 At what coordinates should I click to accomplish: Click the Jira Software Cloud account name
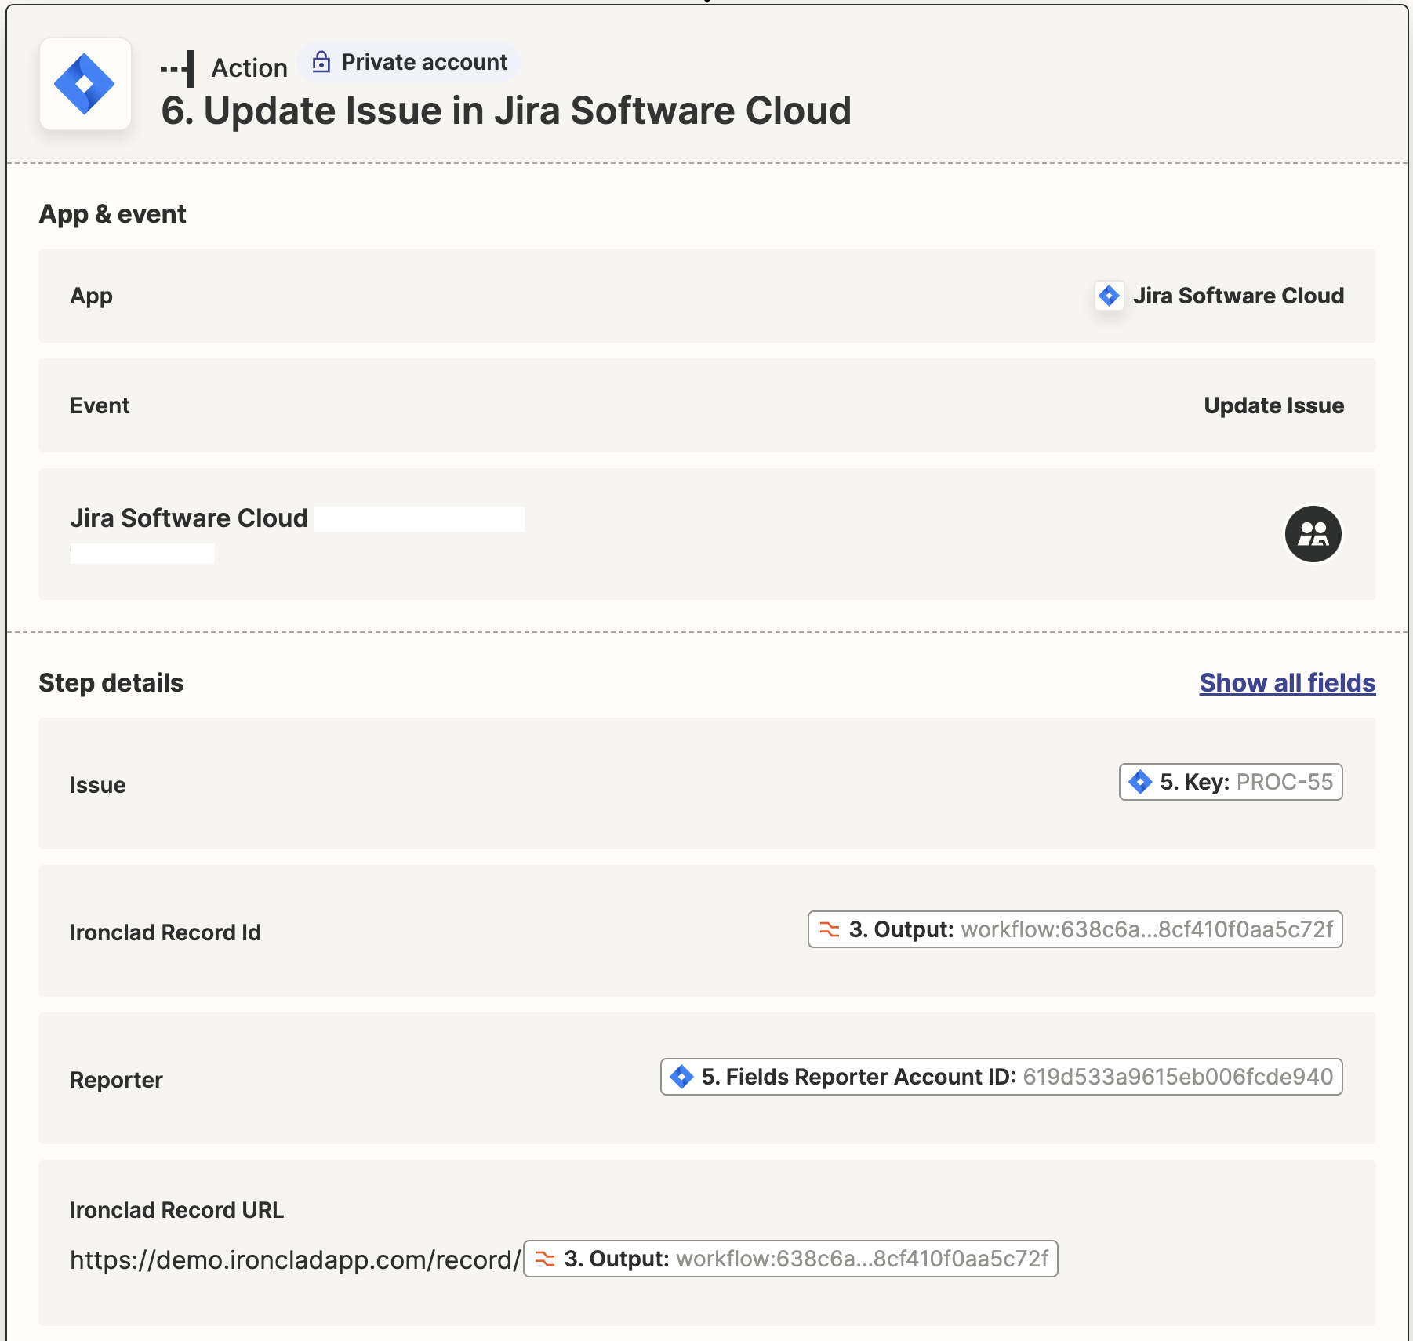point(188,518)
